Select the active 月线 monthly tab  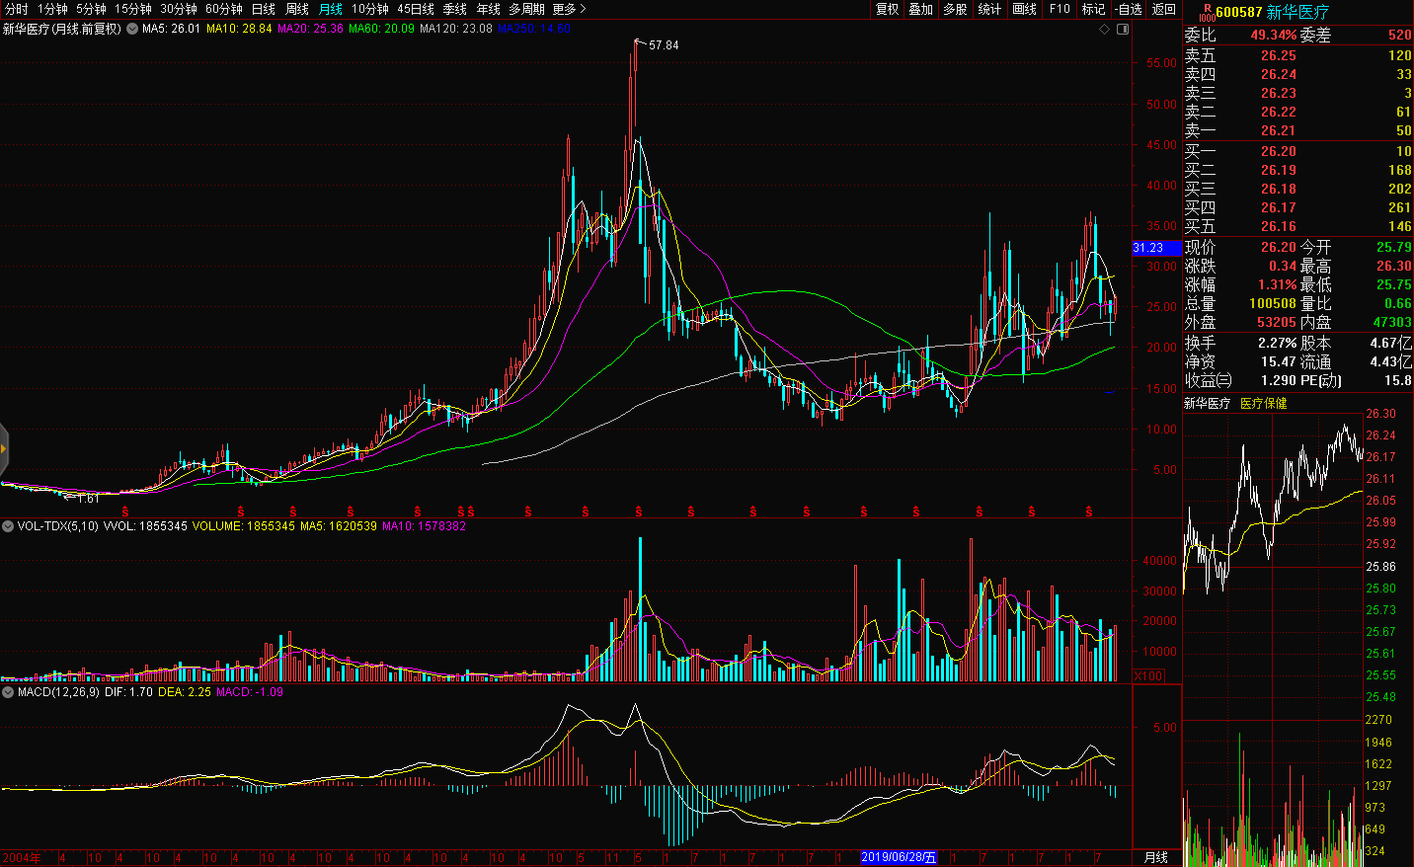point(331,9)
